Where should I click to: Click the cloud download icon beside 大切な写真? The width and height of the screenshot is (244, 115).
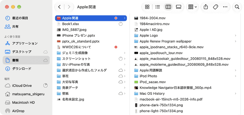coord(121,82)
